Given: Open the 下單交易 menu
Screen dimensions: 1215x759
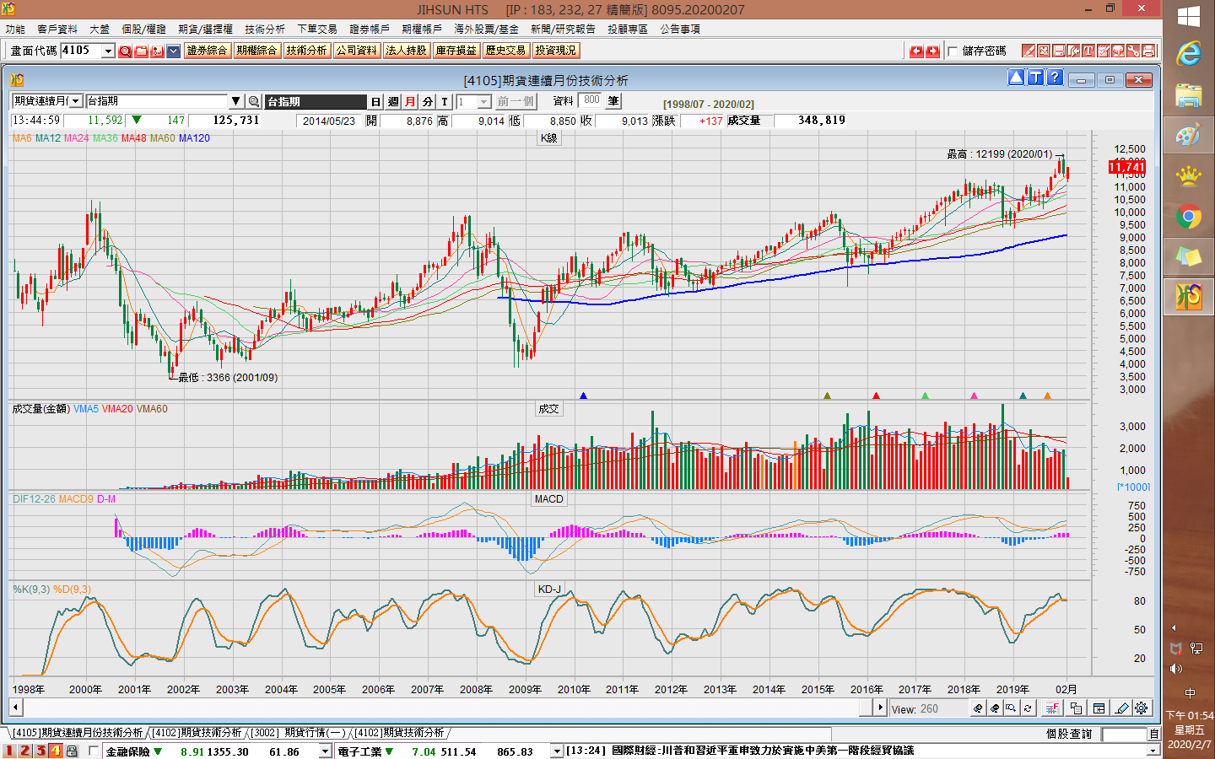Looking at the screenshot, I should pos(317,29).
